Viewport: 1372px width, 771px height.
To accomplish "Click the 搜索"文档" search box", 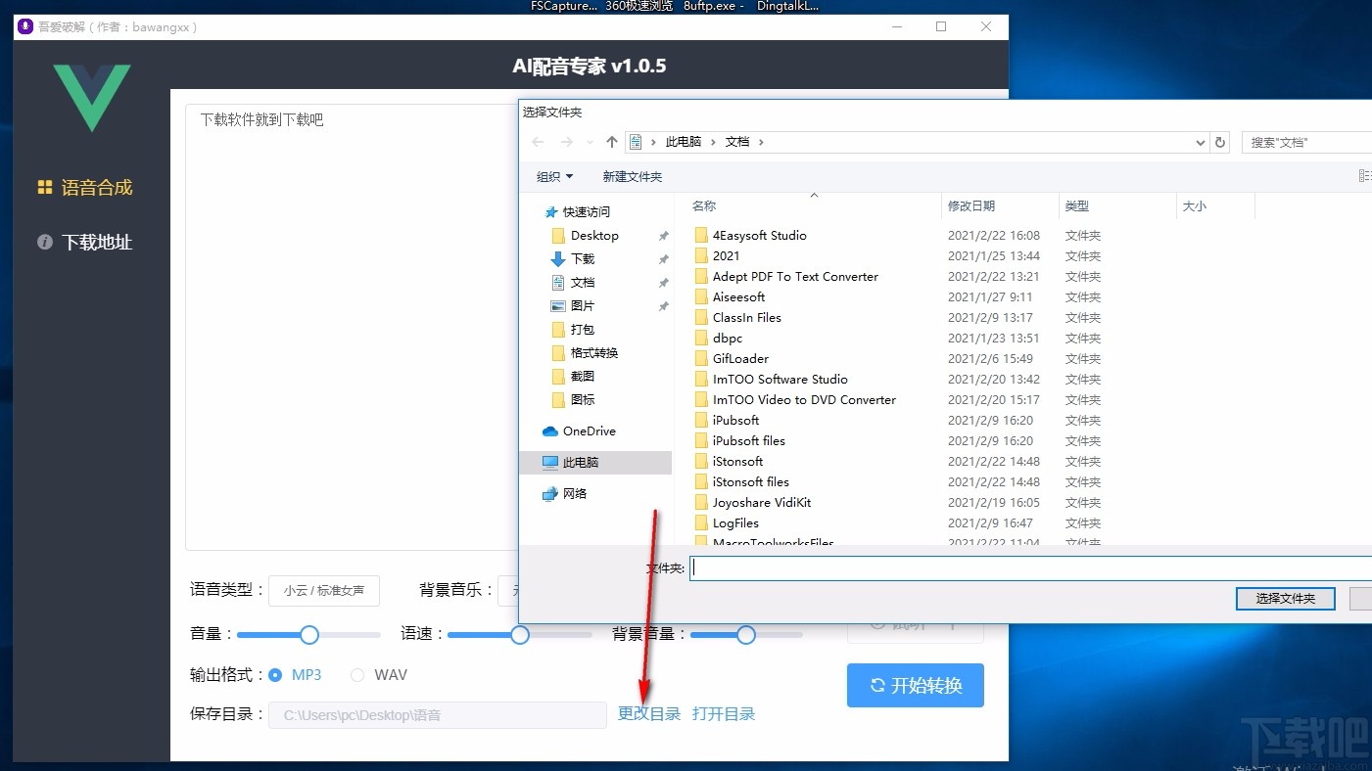I will click(1306, 142).
